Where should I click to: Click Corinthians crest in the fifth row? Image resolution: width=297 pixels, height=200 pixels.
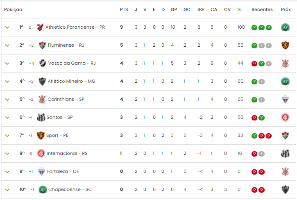point(42,99)
